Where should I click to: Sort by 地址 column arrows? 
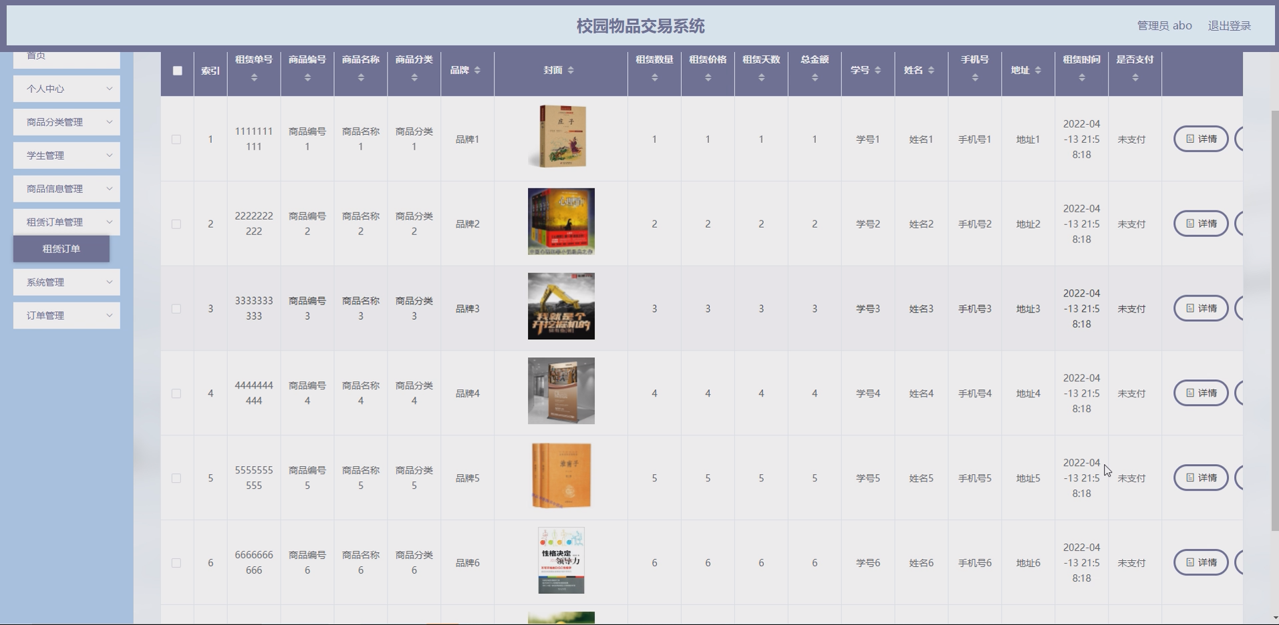(x=1038, y=70)
